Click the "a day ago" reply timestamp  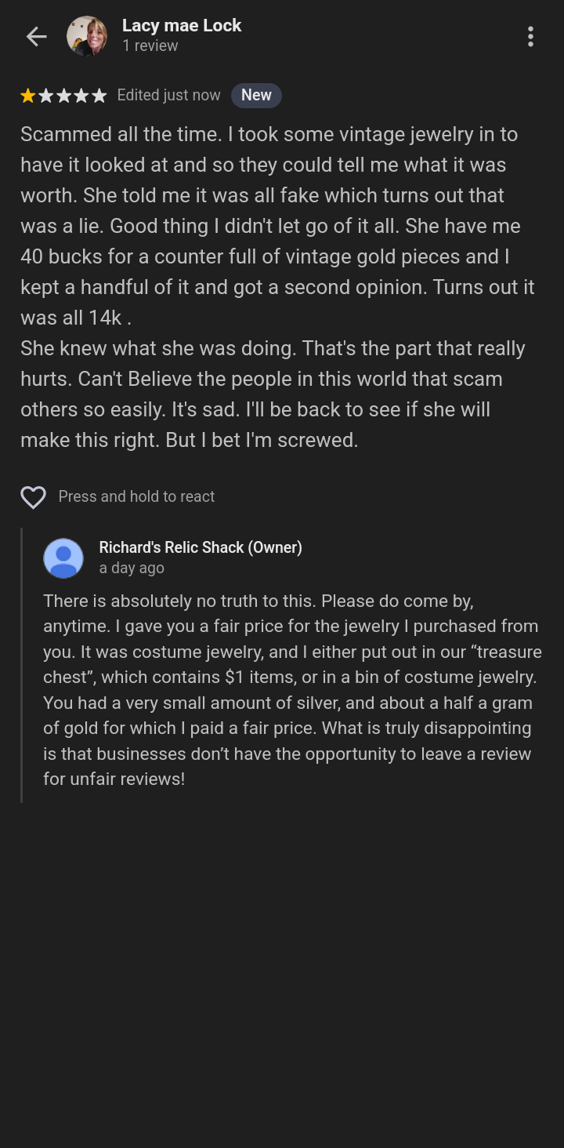(x=132, y=569)
